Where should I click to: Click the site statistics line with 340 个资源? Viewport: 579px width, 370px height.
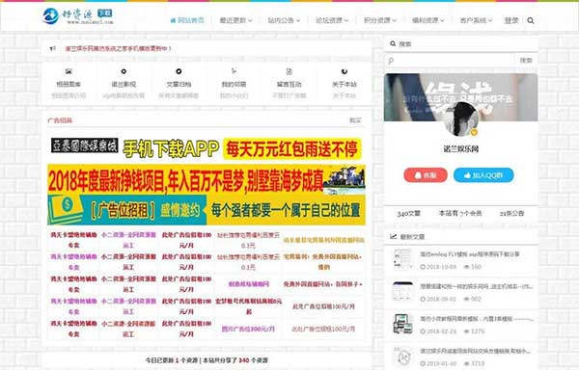(207, 360)
